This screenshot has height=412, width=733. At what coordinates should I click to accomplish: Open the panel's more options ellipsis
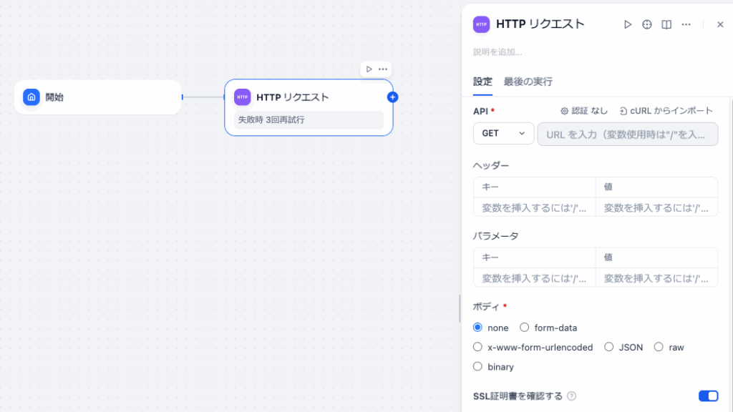click(686, 24)
